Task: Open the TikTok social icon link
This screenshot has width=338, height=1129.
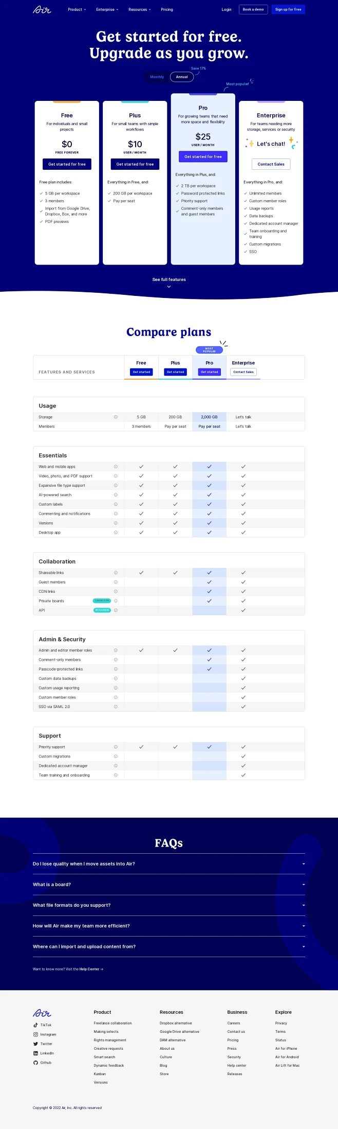Action: click(35, 1025)
